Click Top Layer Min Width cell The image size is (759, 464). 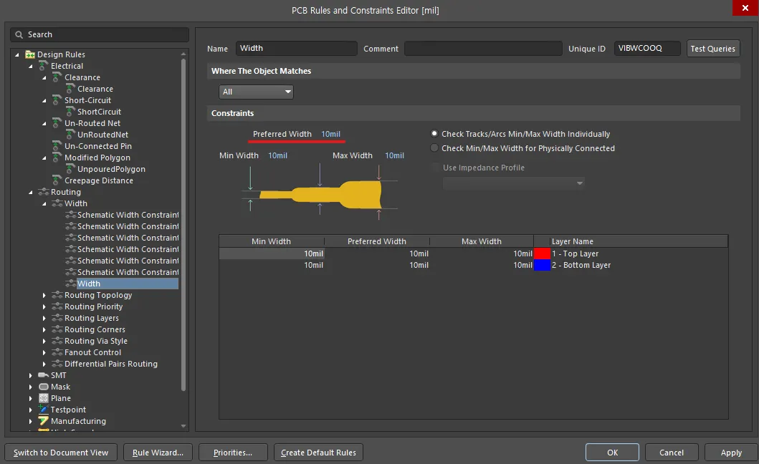click(x=272, y=253)
